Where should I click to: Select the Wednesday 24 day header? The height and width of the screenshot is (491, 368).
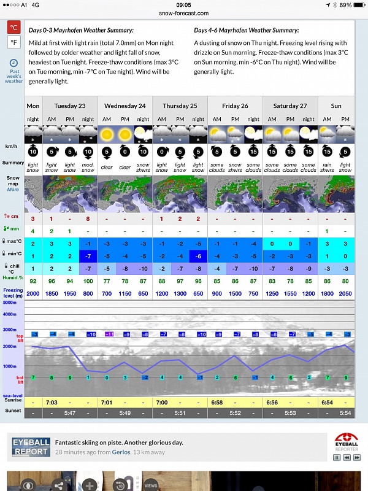coord(125,106)
